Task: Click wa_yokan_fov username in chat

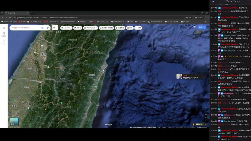Action: (x=235, y=56)
